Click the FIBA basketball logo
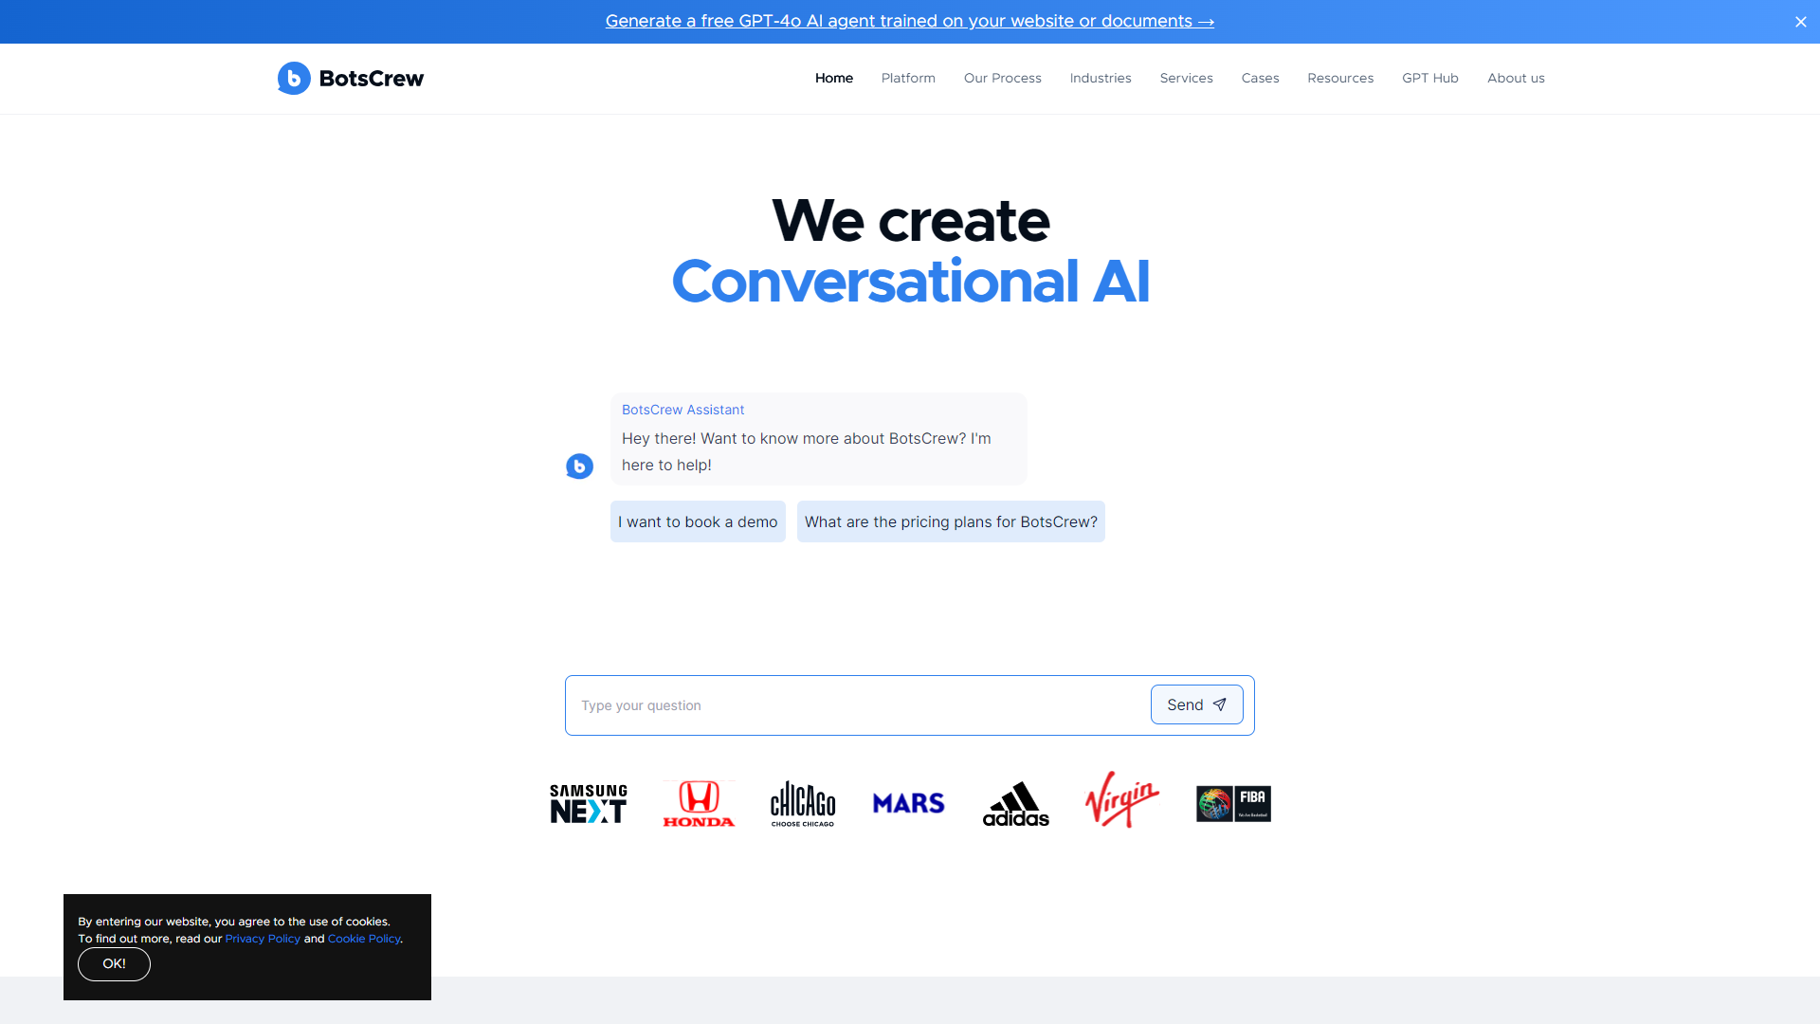 tap(1233, 803)
